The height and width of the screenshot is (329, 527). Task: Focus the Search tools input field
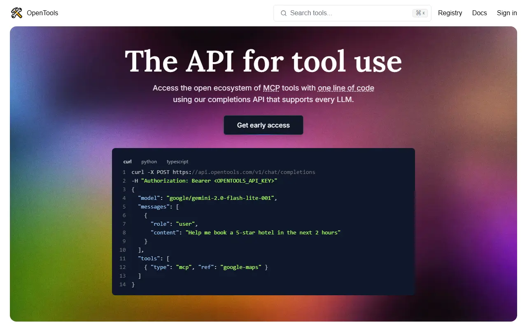pos(352,13)
